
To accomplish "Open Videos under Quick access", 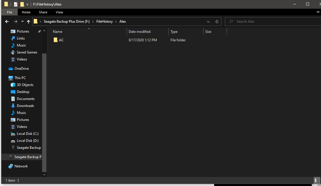I will tap(22, 59).
